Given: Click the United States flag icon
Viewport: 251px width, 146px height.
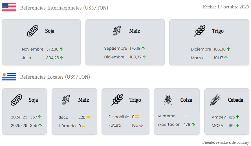Looking at the screenshot, I should pyautogui.click(x=9, y=8).
